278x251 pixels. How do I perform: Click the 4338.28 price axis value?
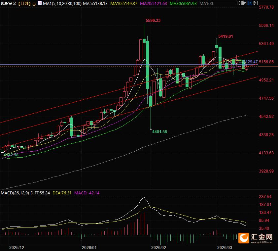click(x=266, y=135)
